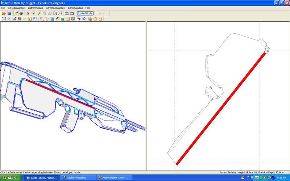This screenshot has width=290, height=181.
Task: Click the 'Assembled size' status bar text
Action: (x=252, y=172)
